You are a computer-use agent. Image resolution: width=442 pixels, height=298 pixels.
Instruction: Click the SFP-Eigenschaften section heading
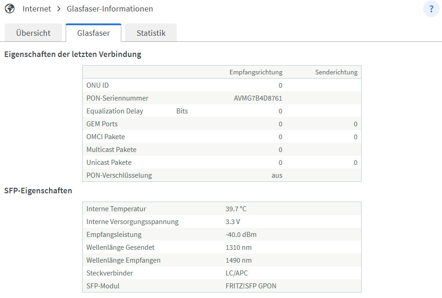tap(38, 191)
